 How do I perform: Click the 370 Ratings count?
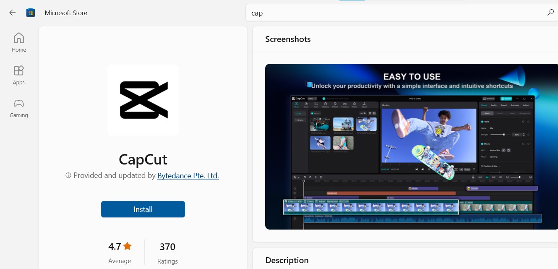coord(167,247)
